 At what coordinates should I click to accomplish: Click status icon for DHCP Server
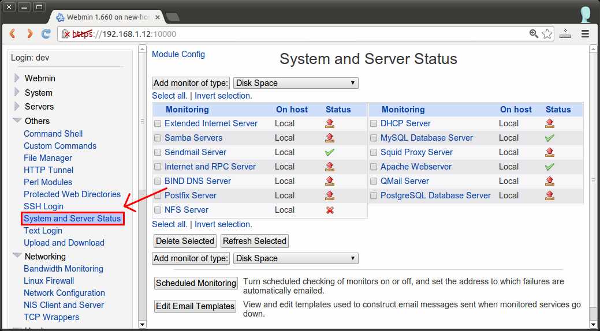click(x=550, y=123)
